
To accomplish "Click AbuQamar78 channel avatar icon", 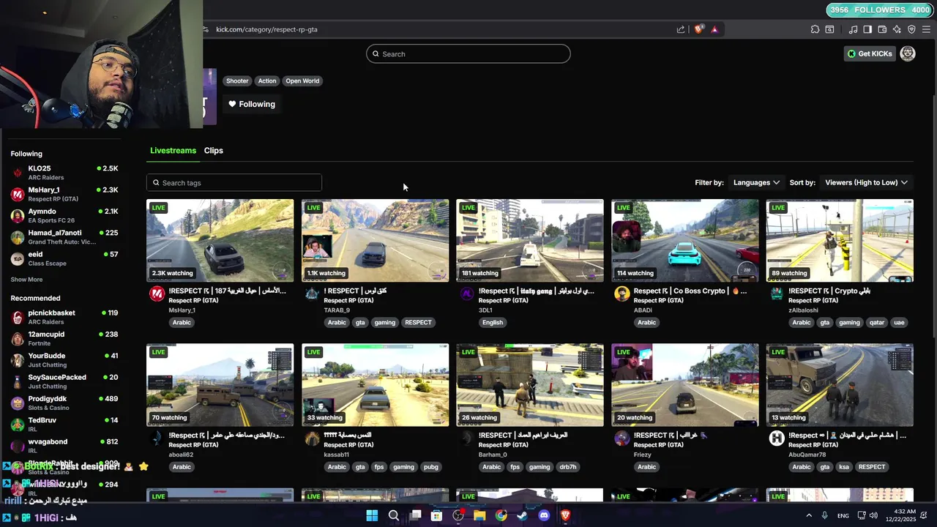I will [x=777, y=438].
